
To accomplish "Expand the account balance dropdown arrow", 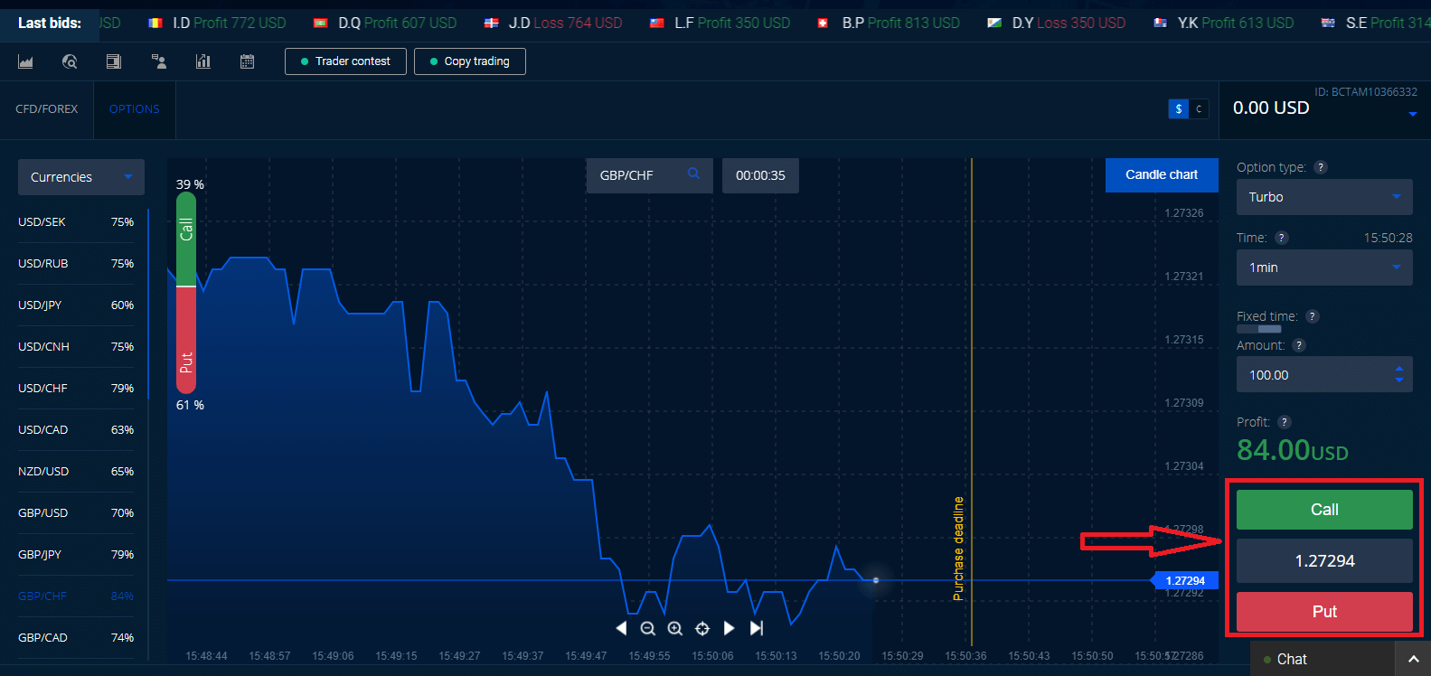I will click(x=1413, y=114).
